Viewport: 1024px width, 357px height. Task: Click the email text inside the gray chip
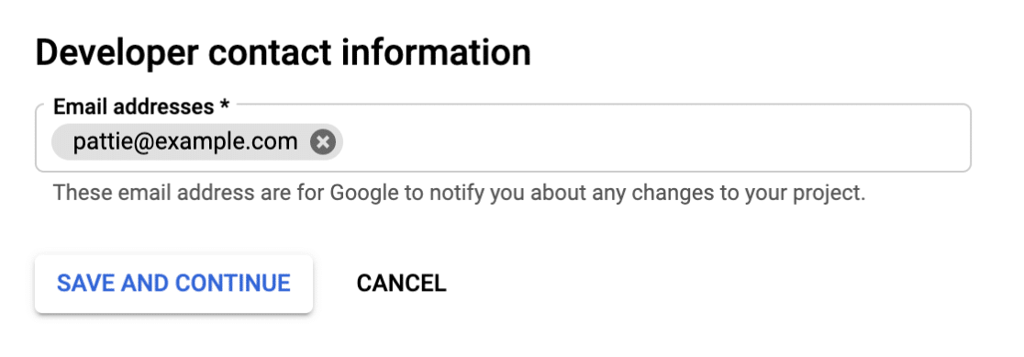pos(185,141)
